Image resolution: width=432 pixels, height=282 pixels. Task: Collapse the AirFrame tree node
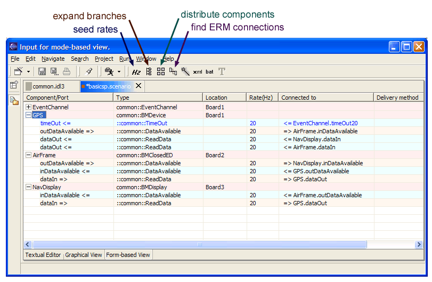(x=29, y=155)
